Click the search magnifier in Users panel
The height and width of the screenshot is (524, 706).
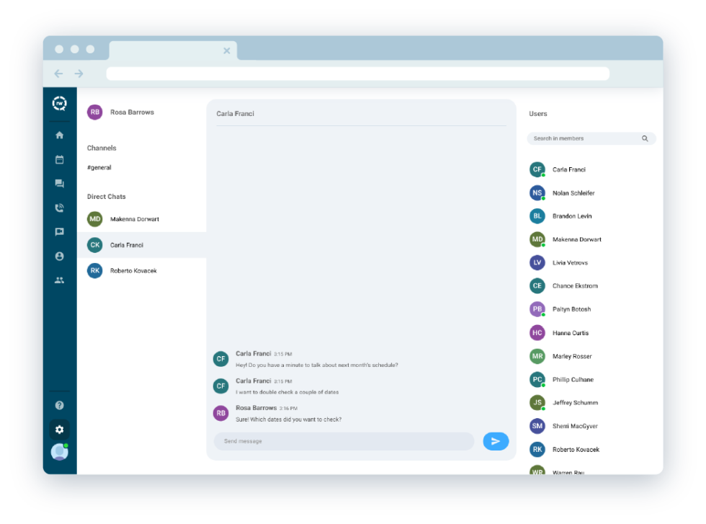(x=645, y=138)
